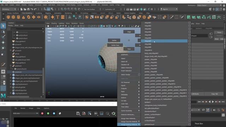Tick option box for VRayMtl7
Screen dimensions: 226x127
190,41
